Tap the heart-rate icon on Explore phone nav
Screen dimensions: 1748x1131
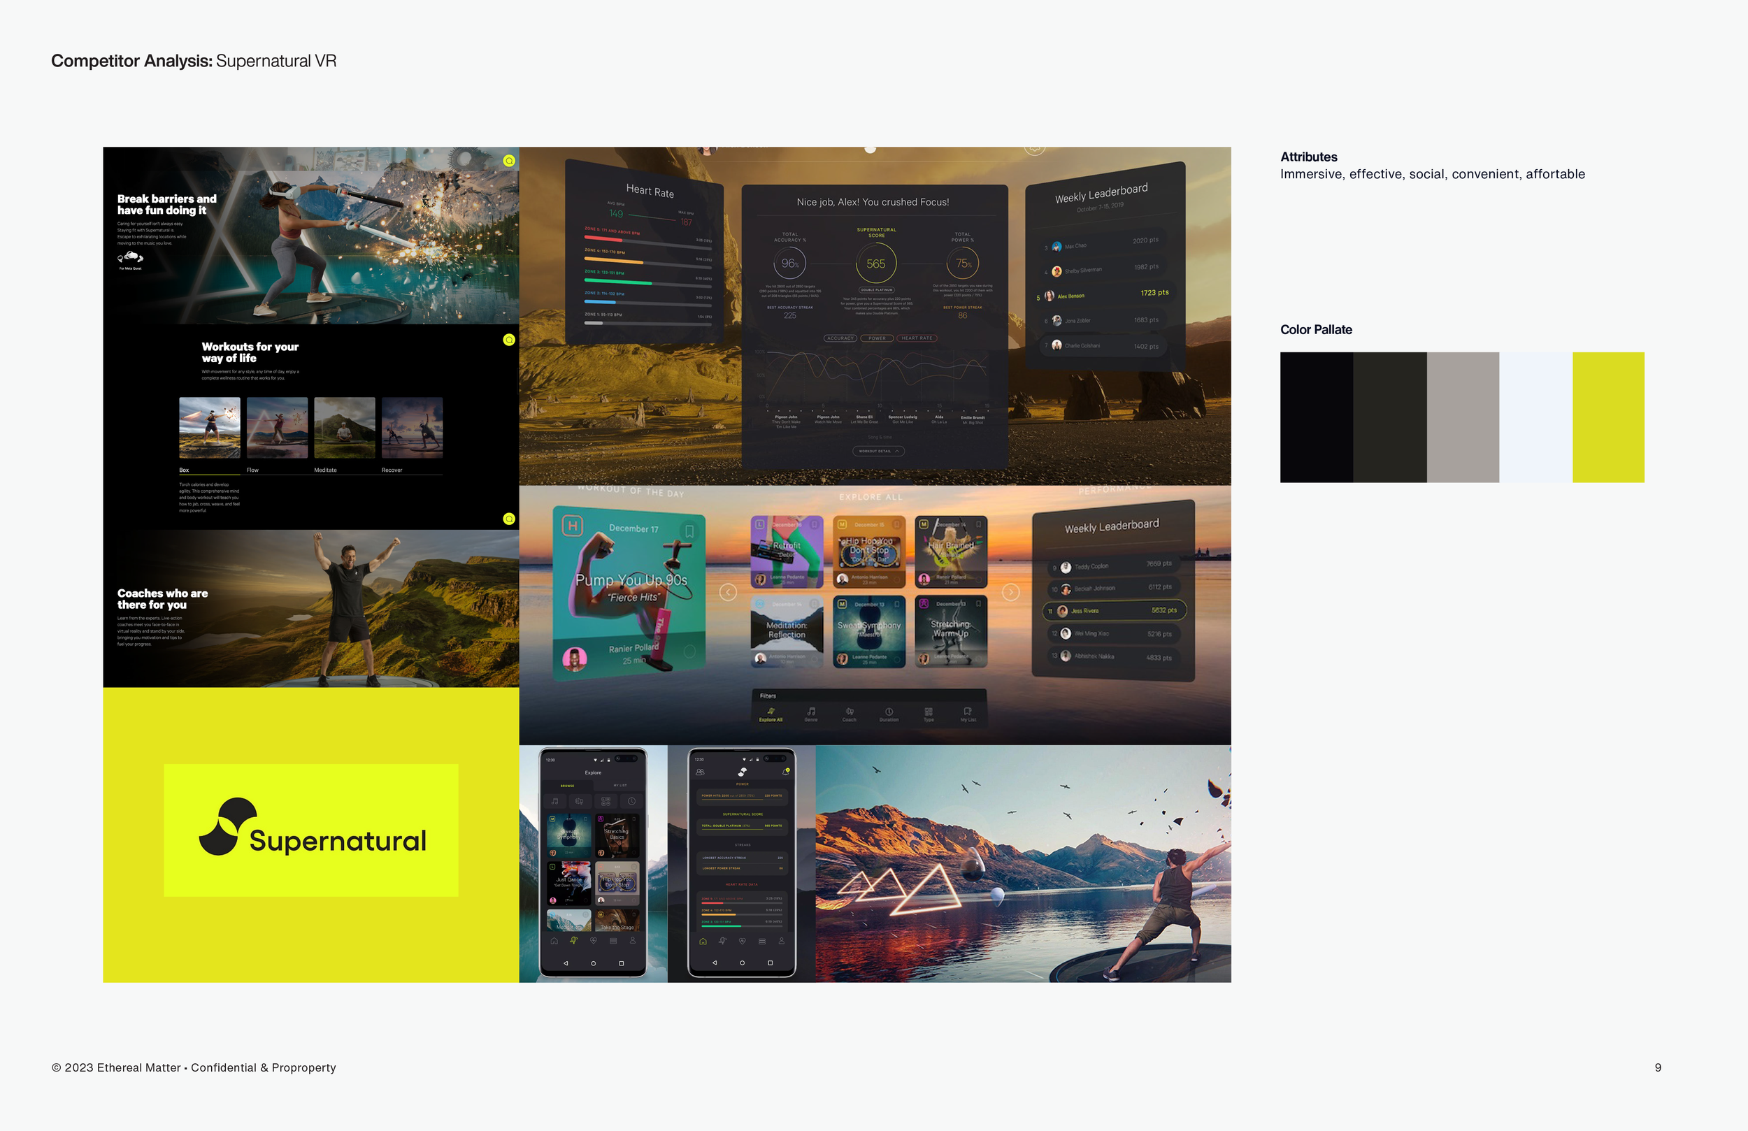click(x=594, y=941)
